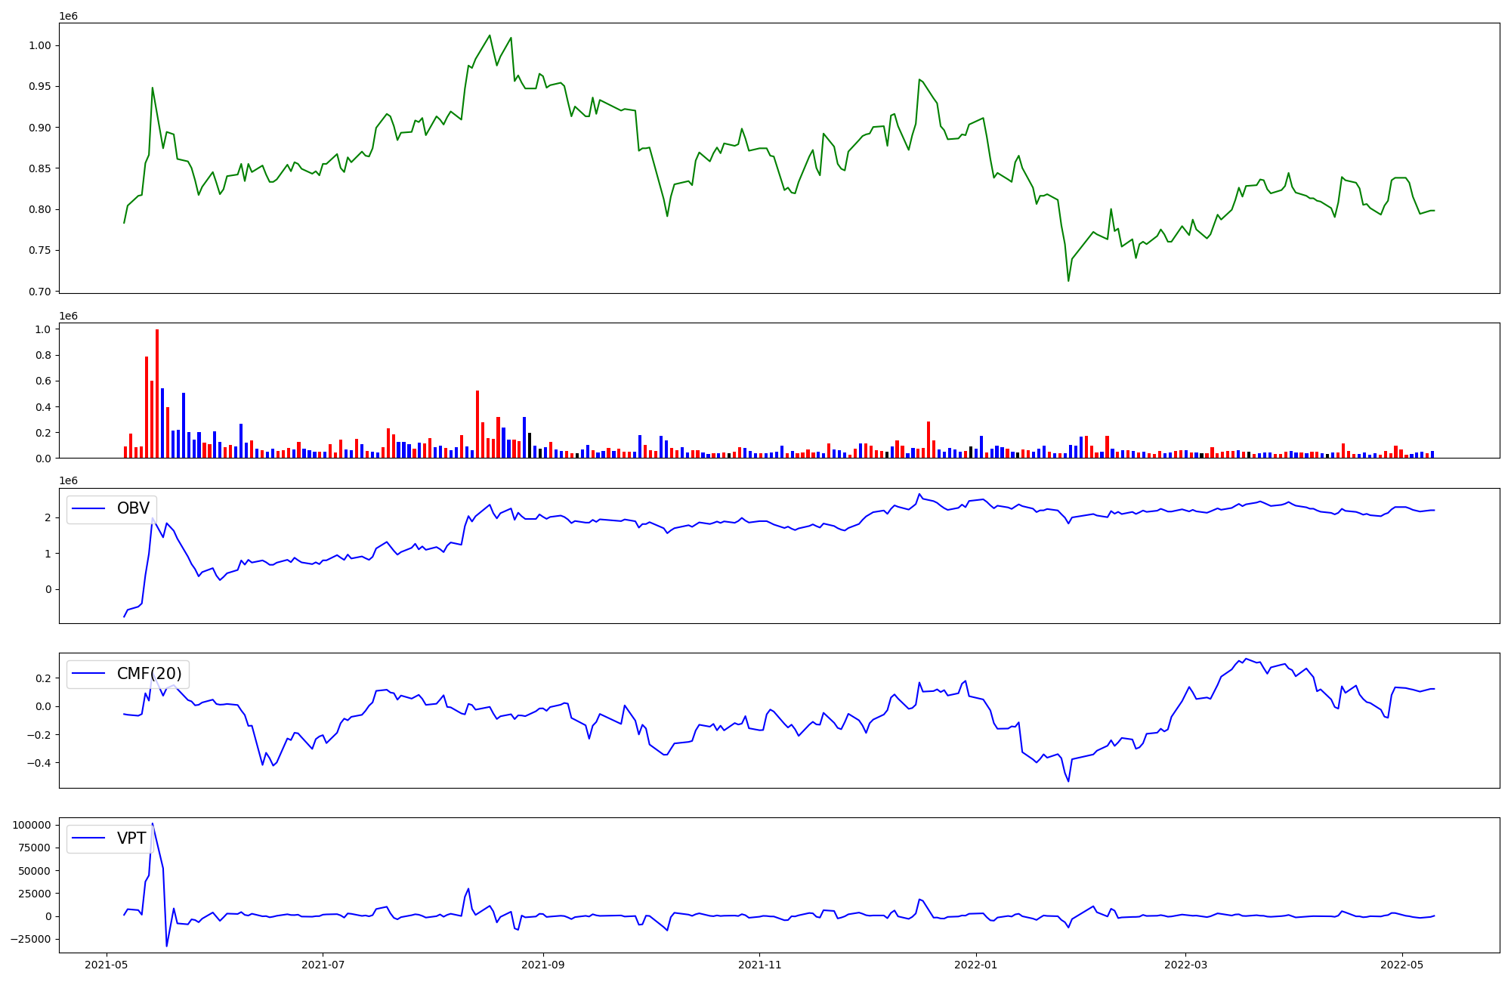Click the −0.4 tick label on CMF axis
This screenshot has width=1511, height=982.
tap(37, 763)
